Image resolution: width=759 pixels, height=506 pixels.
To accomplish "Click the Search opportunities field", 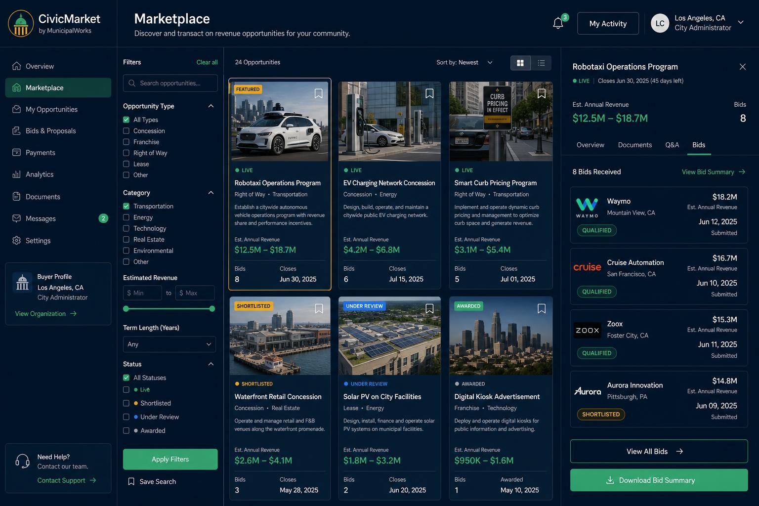I will [x=170, y=83].
